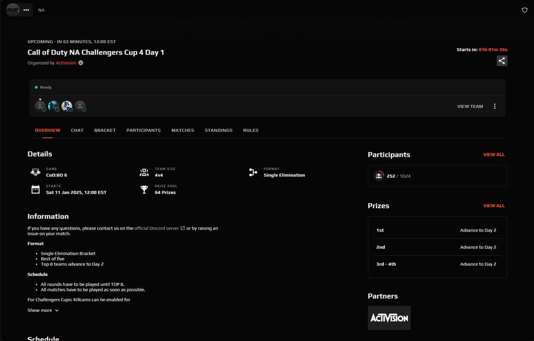Screen dimensions: 534x341
Task: Click the Ready status indicator
Action: click(x=43, y=88)
